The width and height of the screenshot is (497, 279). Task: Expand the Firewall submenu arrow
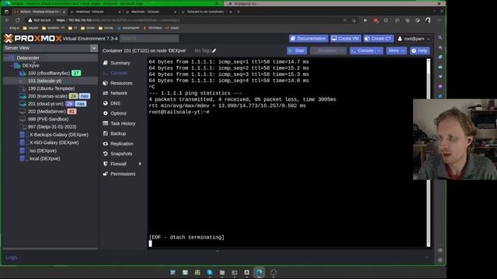[x=140, y=164]
